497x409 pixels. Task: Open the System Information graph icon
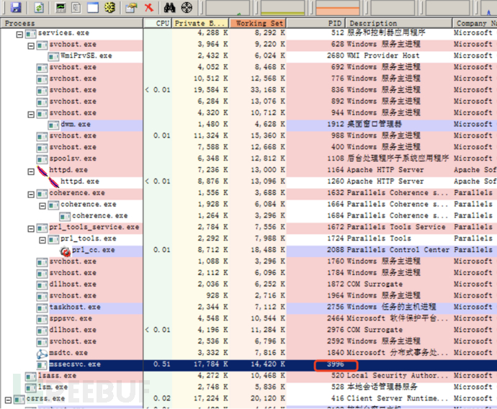[61, 7]
